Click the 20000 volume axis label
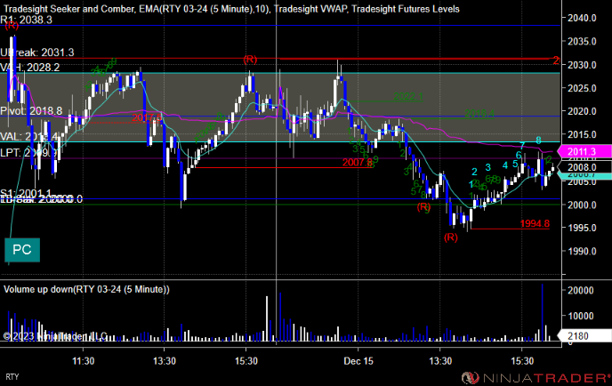Image resolution: width=612 pixels, height=386 pixels. click(x=581, y=290)
